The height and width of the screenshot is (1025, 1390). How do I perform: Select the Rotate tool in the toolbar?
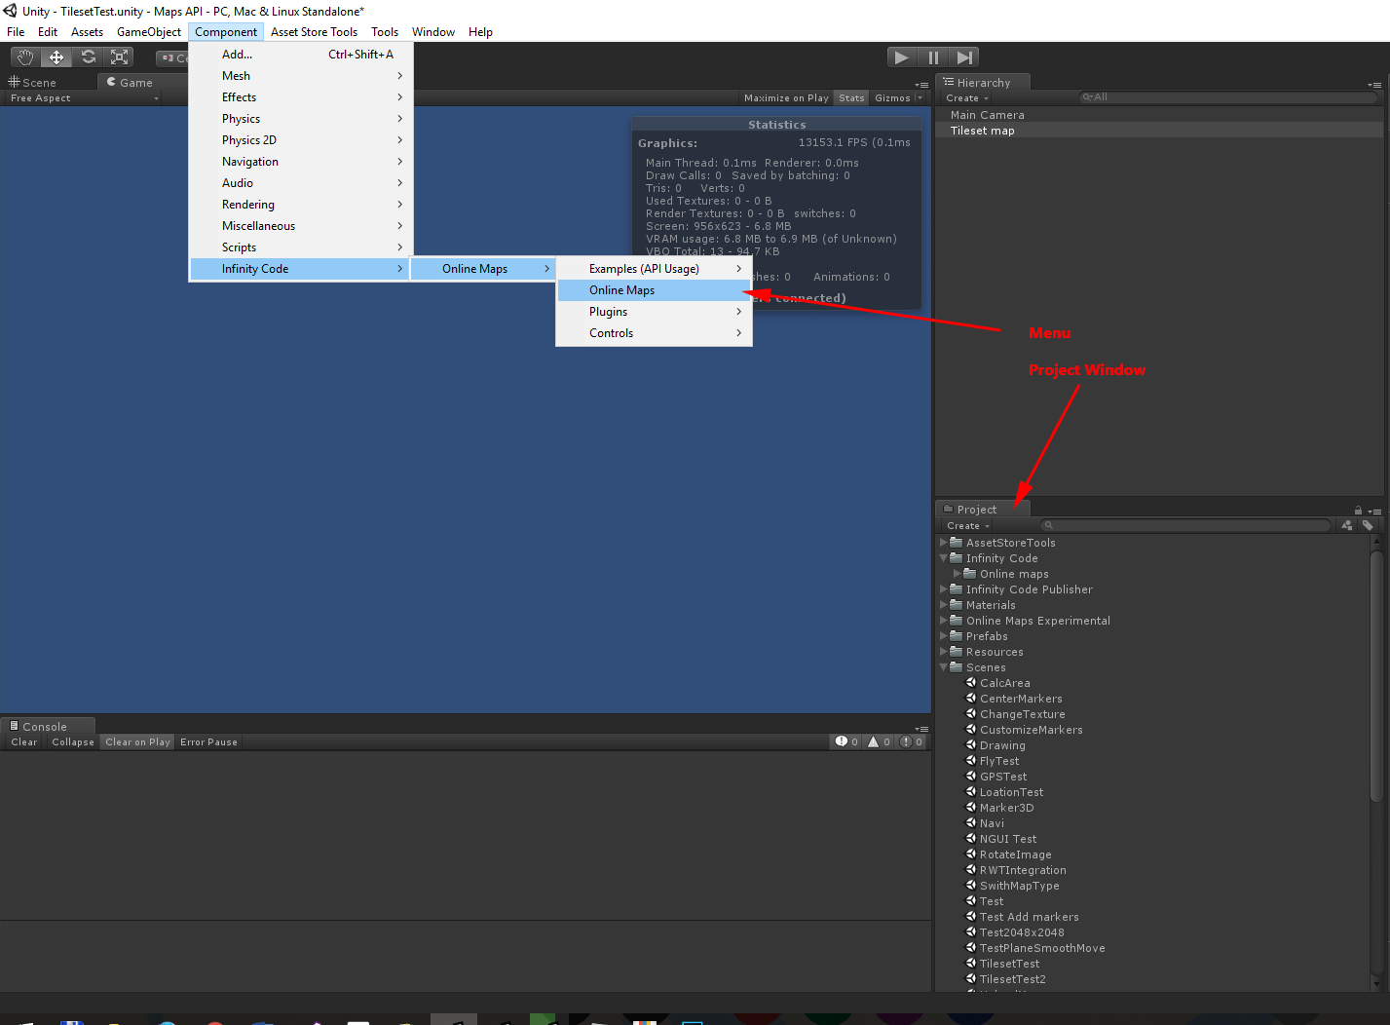(89, 57)
